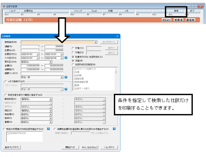The height and width of the screenshot is (157, 206).
Task: Open 勘定科目 left dropdown
Action: tap(51, 99)
